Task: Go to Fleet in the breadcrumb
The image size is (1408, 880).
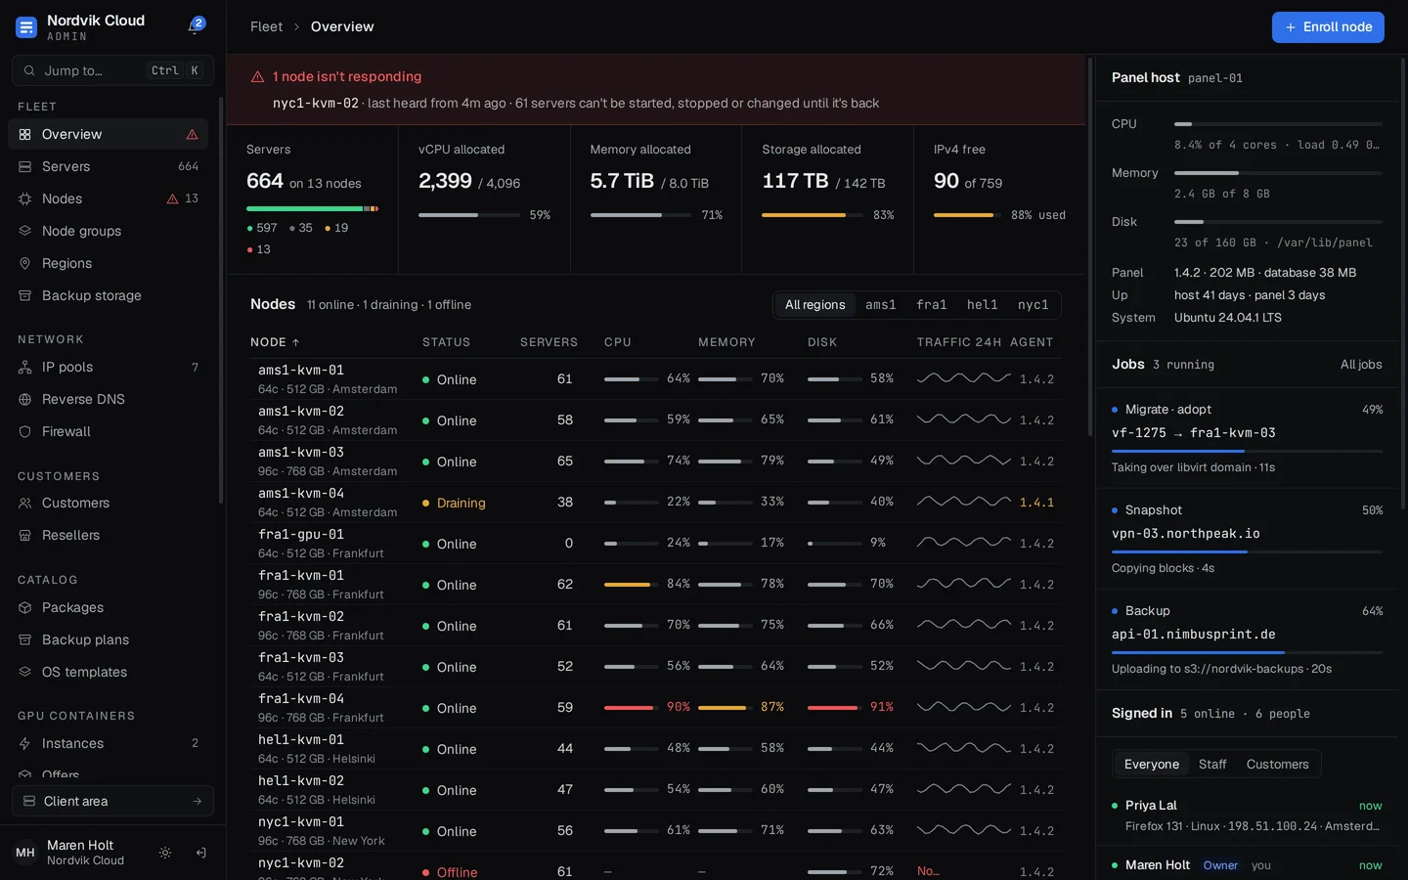Action: tap(266, 26)
